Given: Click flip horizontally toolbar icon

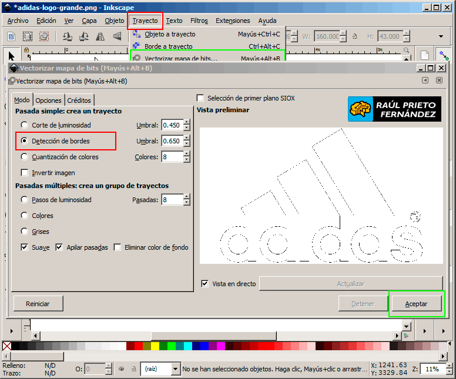Looking at the screenshot, I should click(100, 36).
